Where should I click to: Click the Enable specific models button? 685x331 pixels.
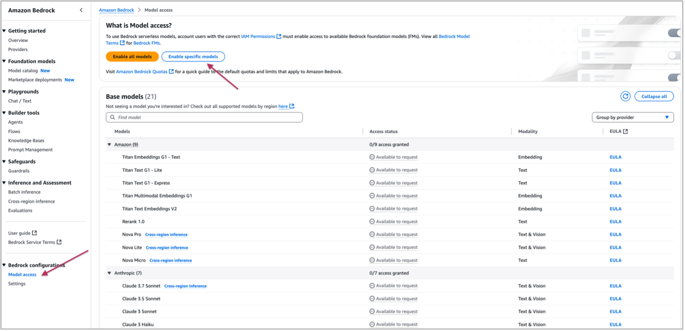[x=193, y=57]
